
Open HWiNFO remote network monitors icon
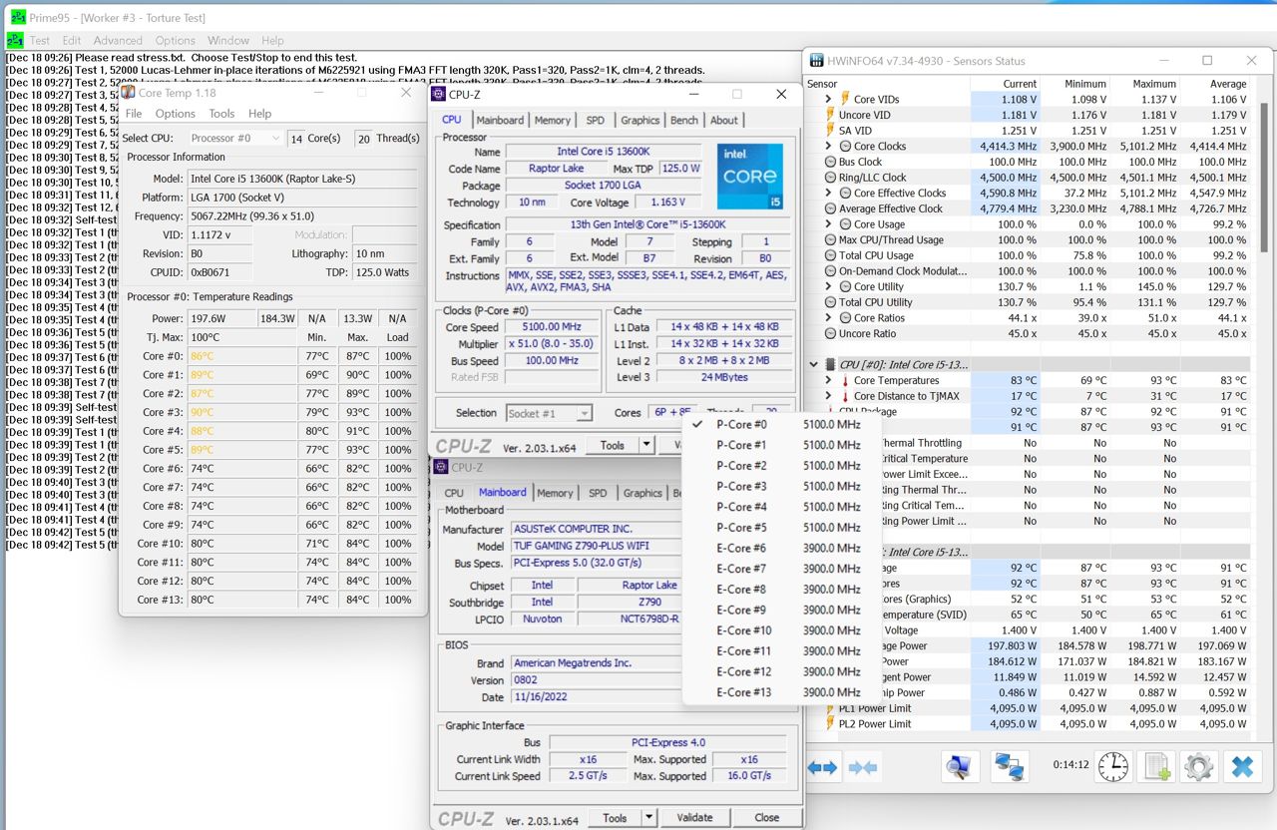click(1010, 766)
